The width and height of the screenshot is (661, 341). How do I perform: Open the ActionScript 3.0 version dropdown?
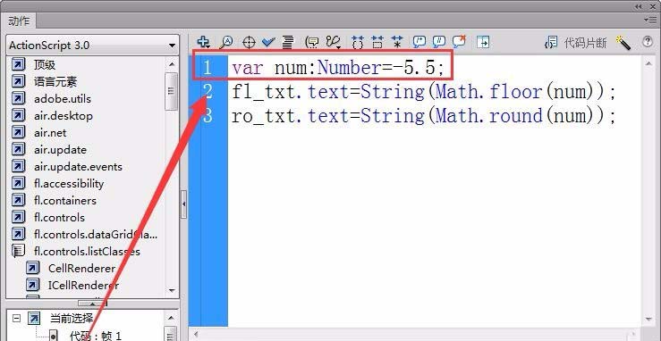tap(92, 45)
